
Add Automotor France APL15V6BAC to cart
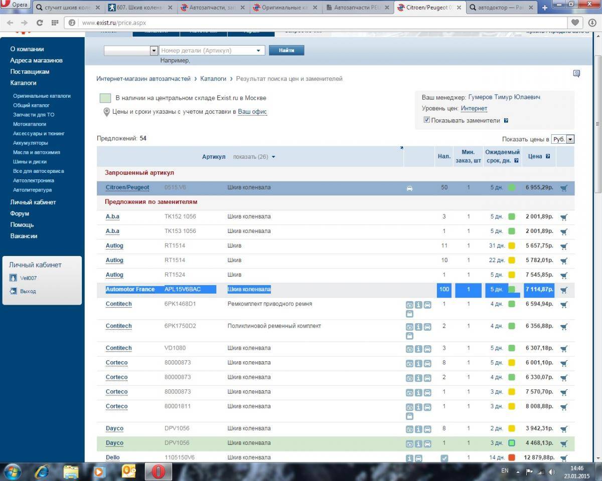tap(563, 290)
